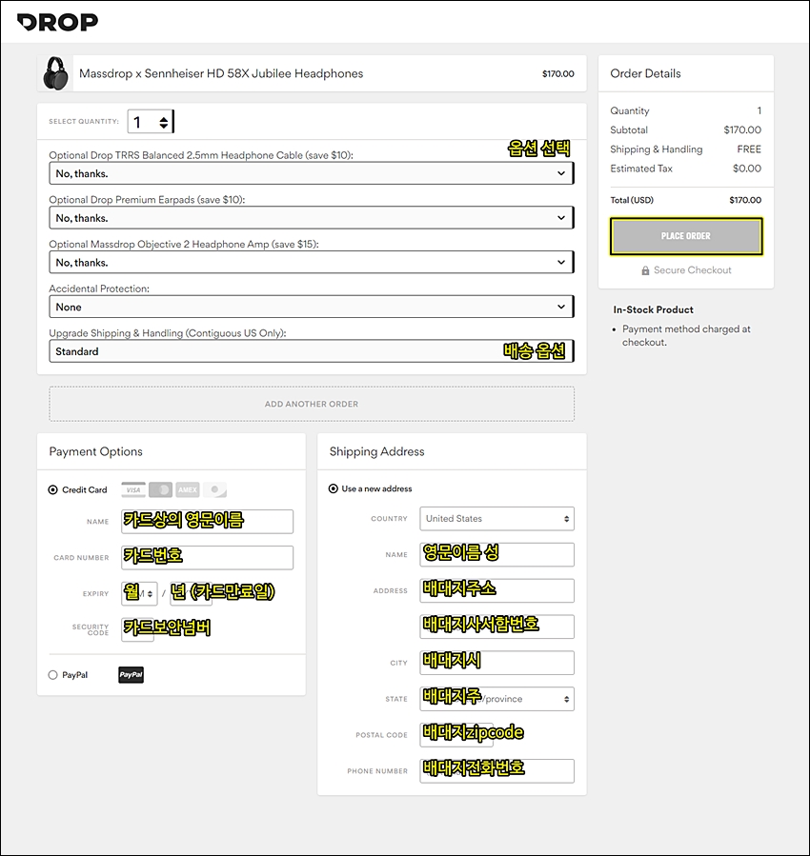Click the Discover card icon

pyautogui.click(x=214, y=489)
